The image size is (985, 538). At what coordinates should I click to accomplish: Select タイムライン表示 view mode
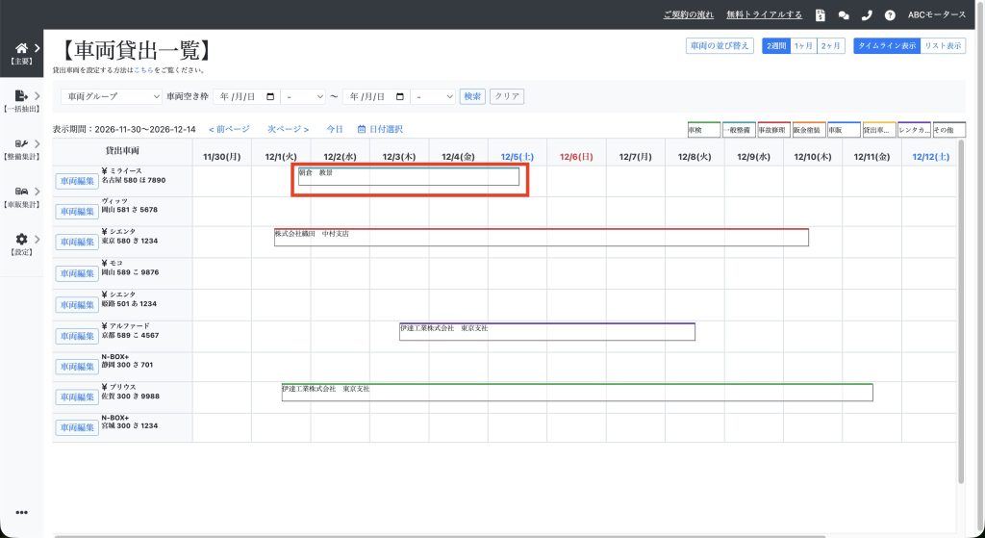click(x=887, y=46)
